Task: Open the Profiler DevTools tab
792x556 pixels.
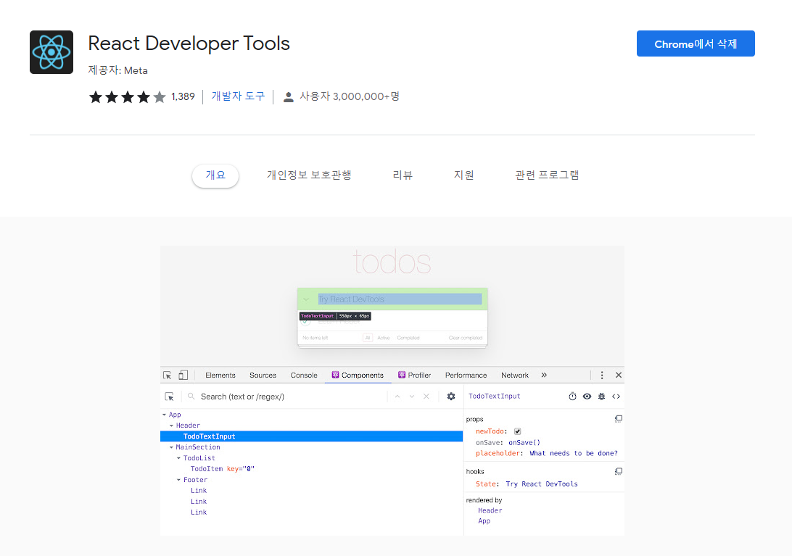Action: 414,375
